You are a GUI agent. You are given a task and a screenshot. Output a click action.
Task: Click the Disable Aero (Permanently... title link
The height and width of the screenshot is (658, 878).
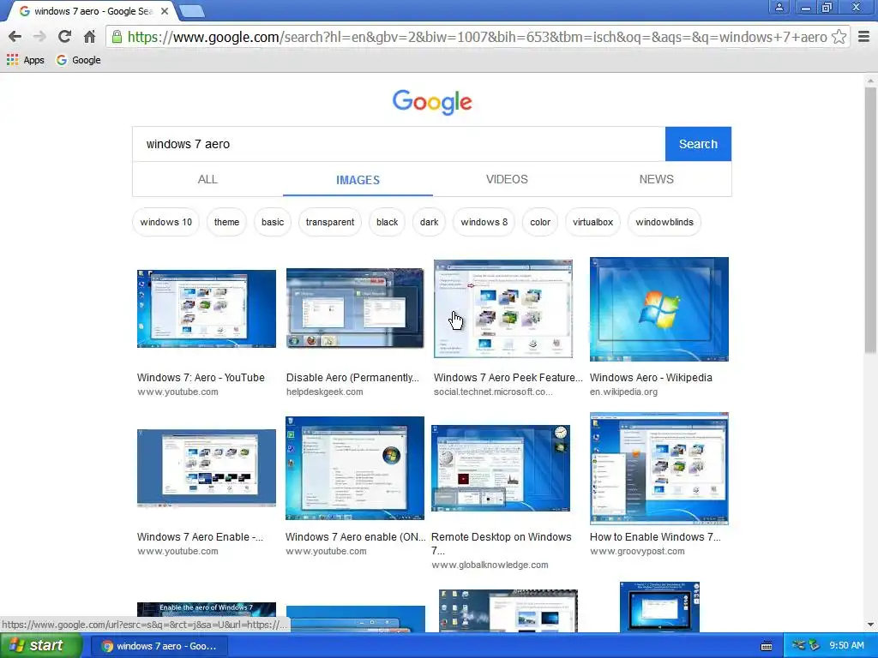coord(352,378)
